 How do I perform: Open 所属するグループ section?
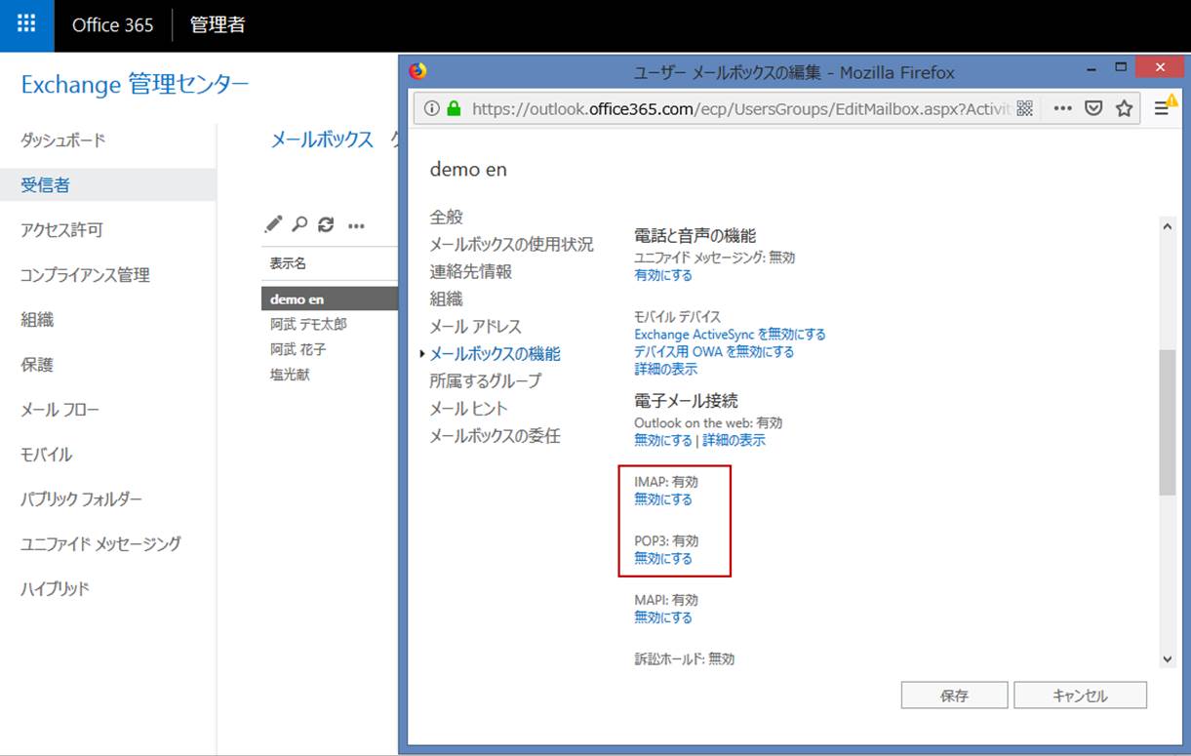[486, 380]
